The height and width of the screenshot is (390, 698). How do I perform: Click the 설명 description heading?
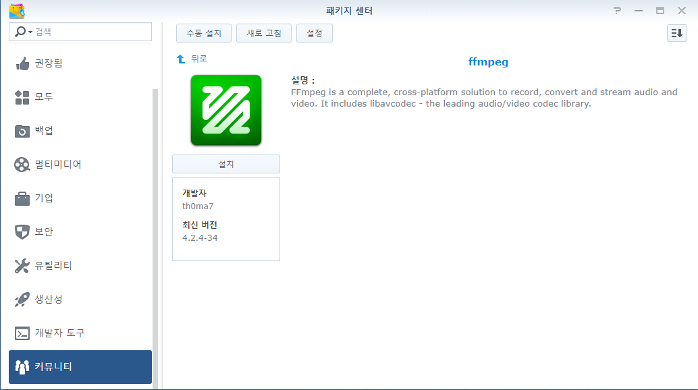pyautogui.click(x=303, y=80)
